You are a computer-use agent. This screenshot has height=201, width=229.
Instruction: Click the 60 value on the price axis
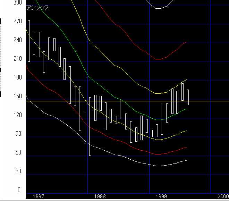coord(18,152)
